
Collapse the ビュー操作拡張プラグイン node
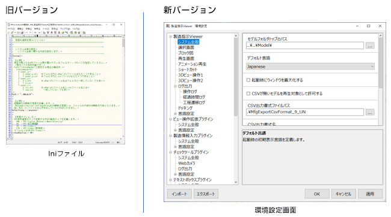171,119
